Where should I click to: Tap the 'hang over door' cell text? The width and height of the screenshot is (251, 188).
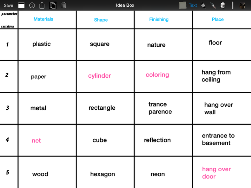[x=216, y=173]
